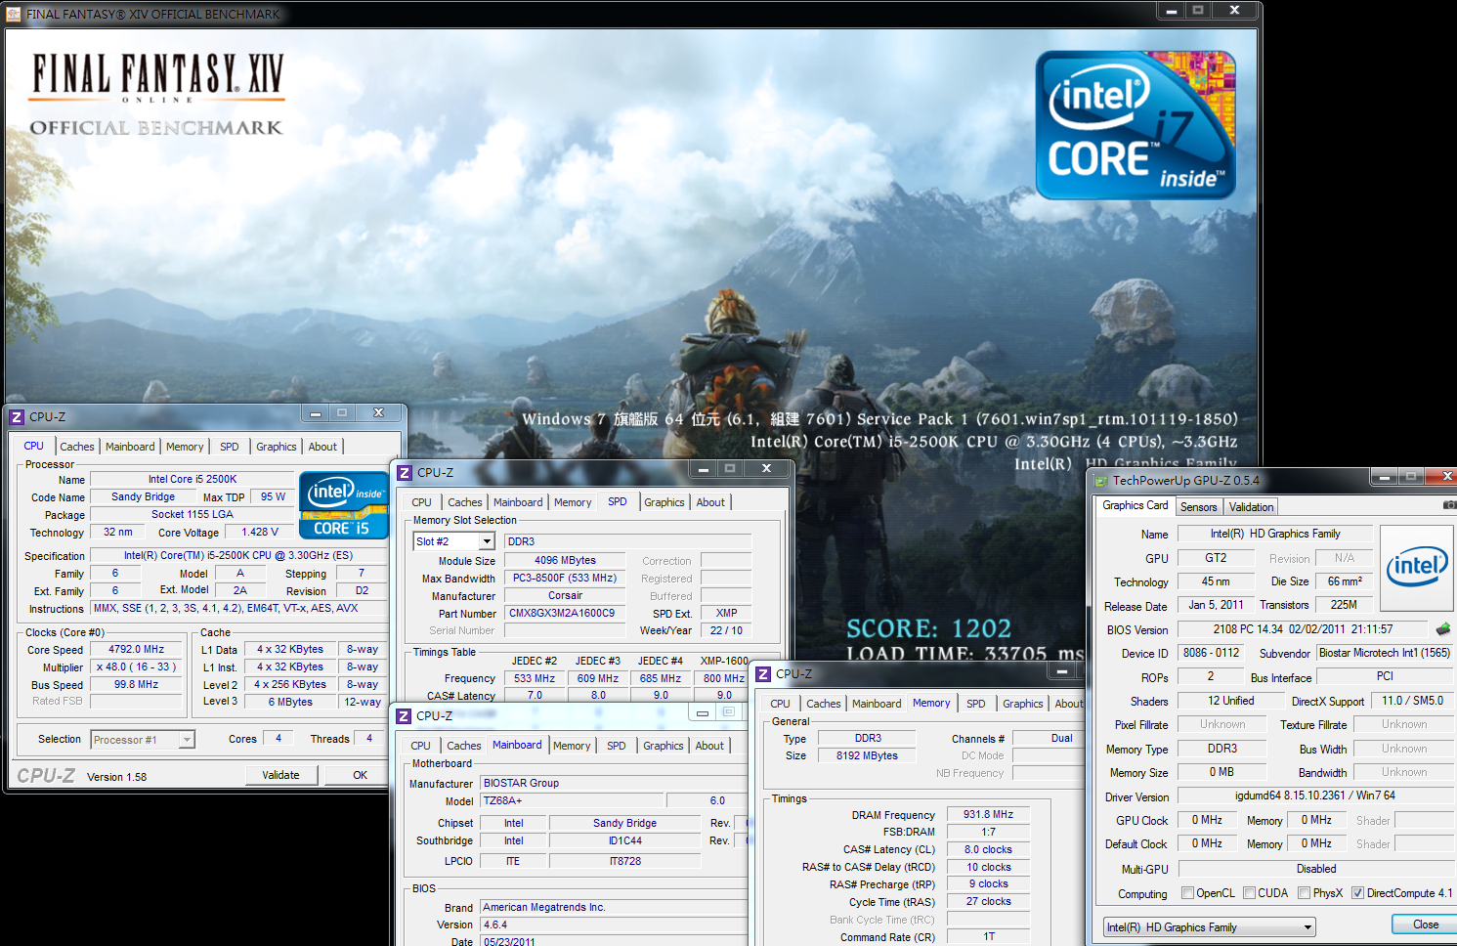Image resolution: width=1457 pixels, height=946 pixels.
Task: Toggle the CUDA checkbox in GPU-Z
Action: [x=1249, y=893]
